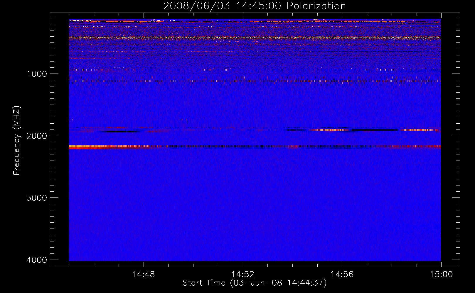Viewport: 475px width, 293px height.
Task: Click the y-axis tick label 4000
Action: pos(37,260)
